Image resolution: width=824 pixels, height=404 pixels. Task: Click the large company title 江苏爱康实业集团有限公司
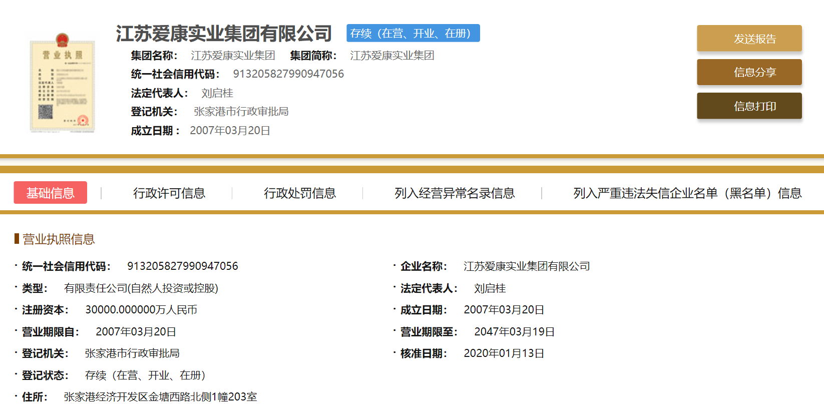point(224,34)
